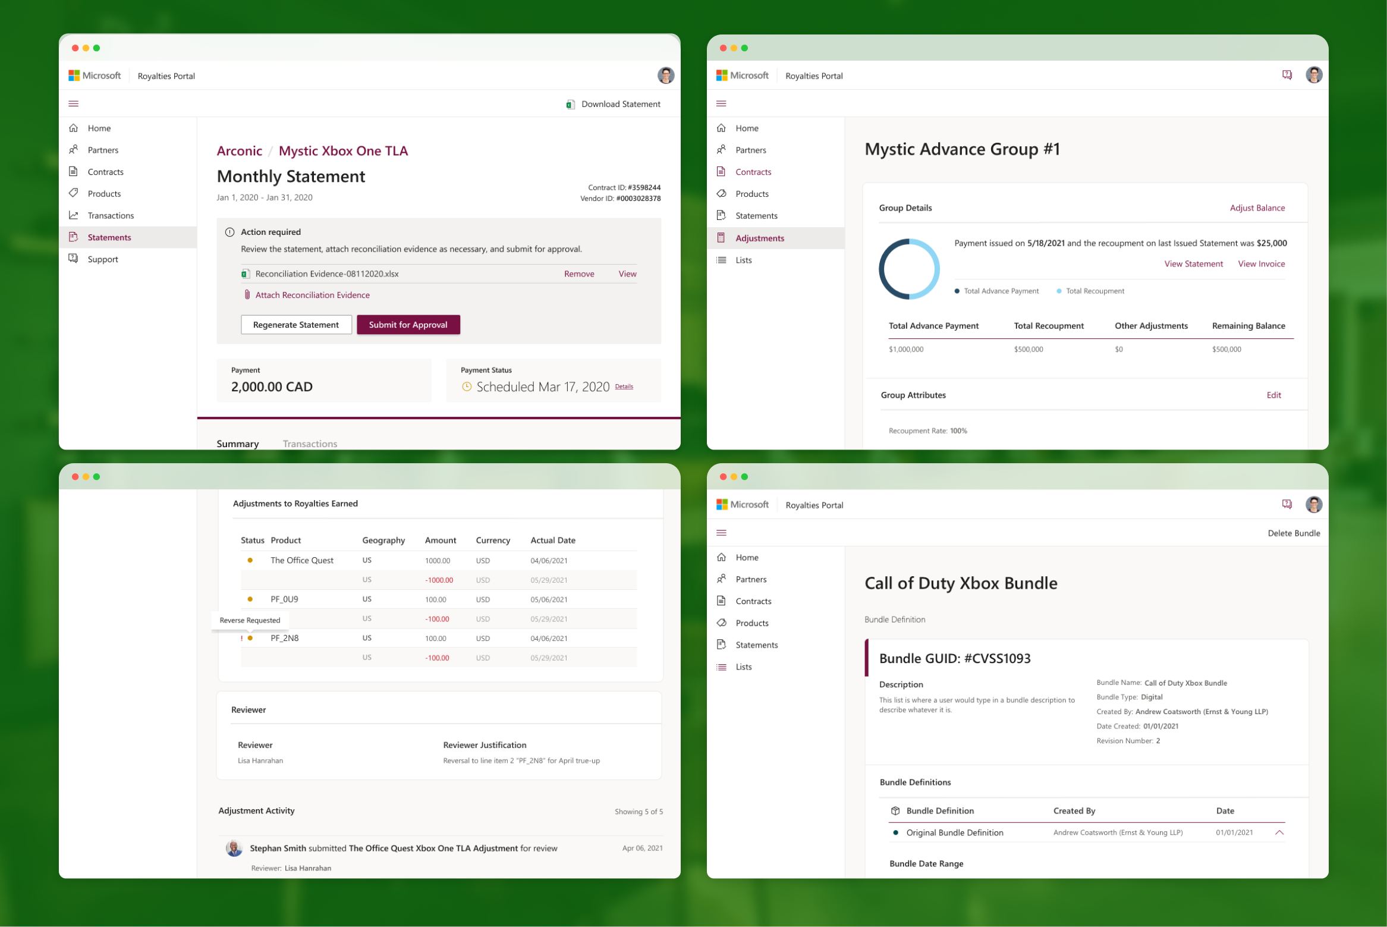The width and height of the screenshot is (1387, 927).
Task: Click the Adjust Balance link
Action: click(1257, 208)
